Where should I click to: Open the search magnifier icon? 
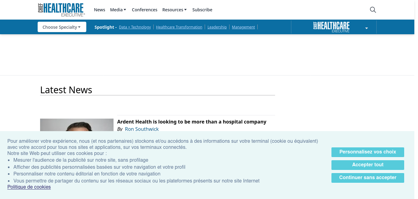[373, 10]
